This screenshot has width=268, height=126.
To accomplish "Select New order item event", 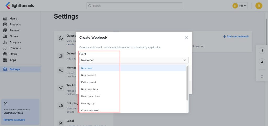I will click(132, 89).
